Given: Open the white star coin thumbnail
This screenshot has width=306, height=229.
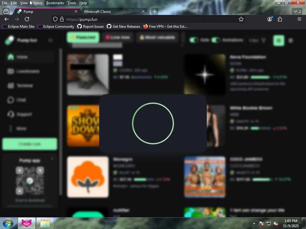Looking at the screenshot, I should (x=205, y=75).
